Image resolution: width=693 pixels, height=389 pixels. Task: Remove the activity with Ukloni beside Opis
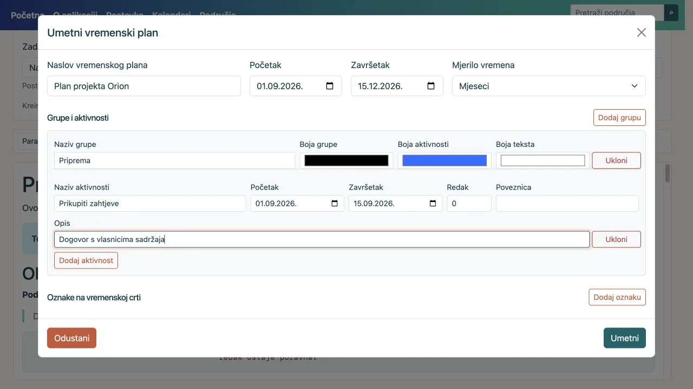click(616, 239)
